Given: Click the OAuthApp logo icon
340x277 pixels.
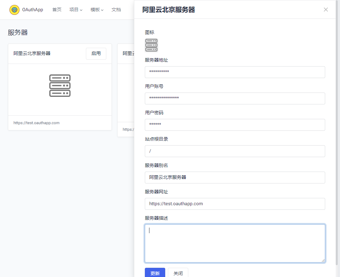Looking at the screenshot, I should click(x=14, y=10).
